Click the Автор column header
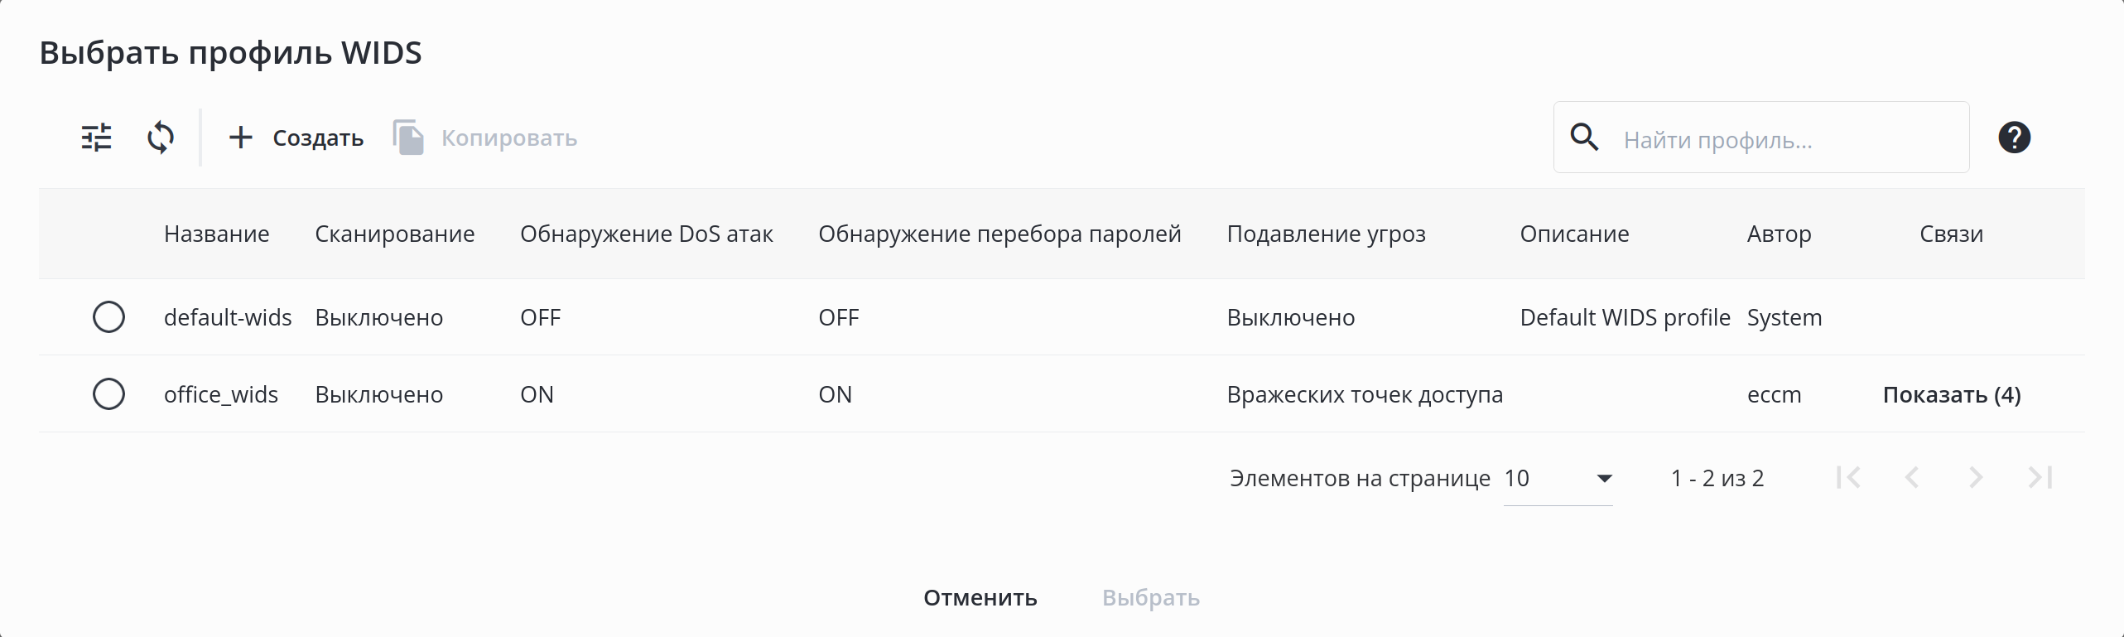 [1779, 234]
